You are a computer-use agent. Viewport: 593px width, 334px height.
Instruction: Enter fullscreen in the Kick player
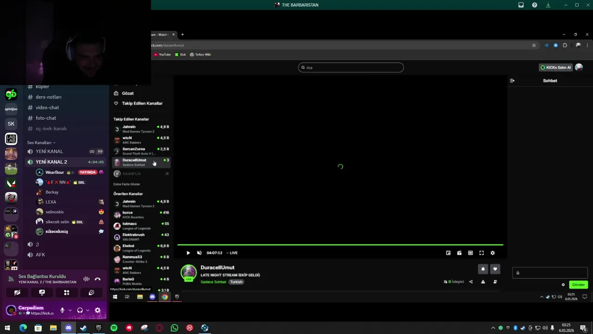[x=481, y=253]
